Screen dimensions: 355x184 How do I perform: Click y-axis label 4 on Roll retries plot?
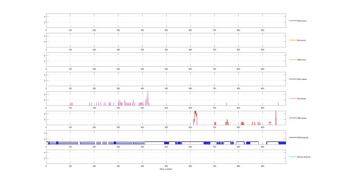(x=44, y=94)
